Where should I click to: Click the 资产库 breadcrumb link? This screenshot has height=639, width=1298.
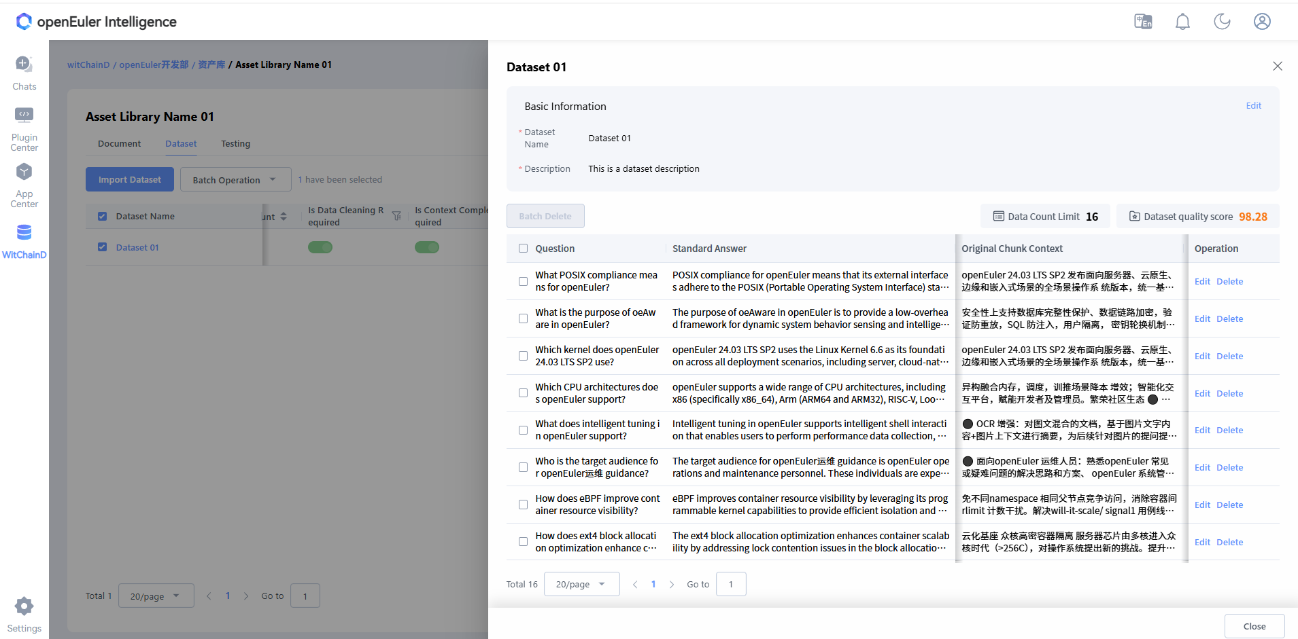click(x=211, y=65)
